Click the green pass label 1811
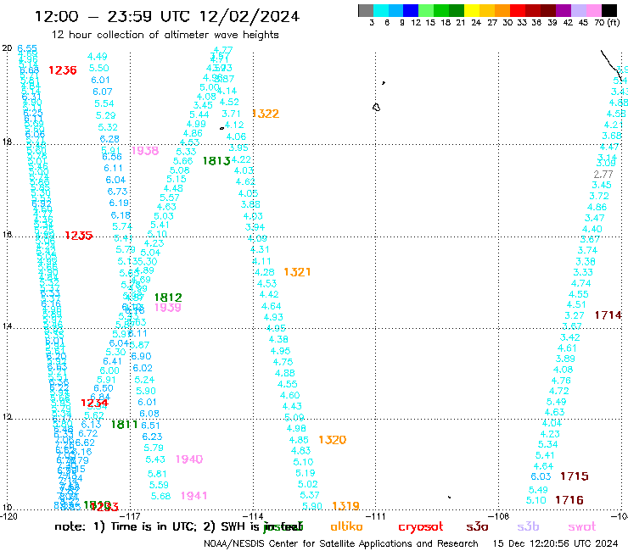The height and width of the screenshot is (551, 628). coord(124,425)
